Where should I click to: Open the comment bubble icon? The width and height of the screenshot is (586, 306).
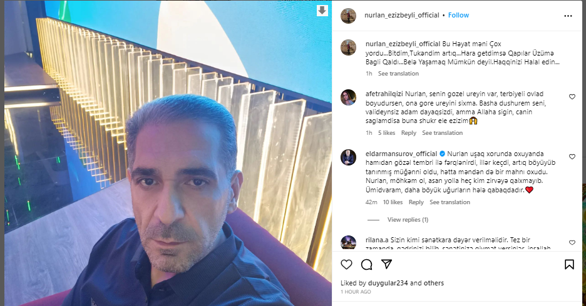point(367,265)
